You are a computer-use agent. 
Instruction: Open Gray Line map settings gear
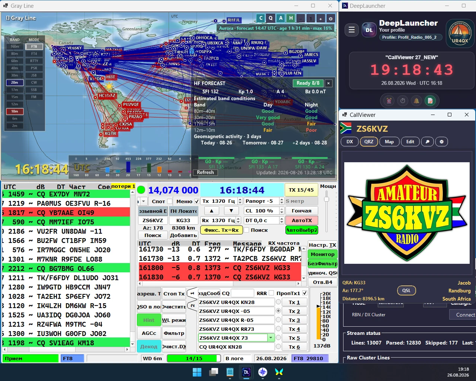pyautogui.click(x=330, y=18)
